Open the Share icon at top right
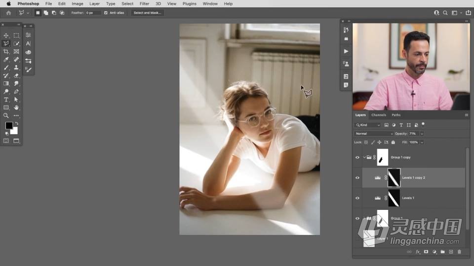Image resolution: width=474 pixels, height=266 pixels. 468,13
